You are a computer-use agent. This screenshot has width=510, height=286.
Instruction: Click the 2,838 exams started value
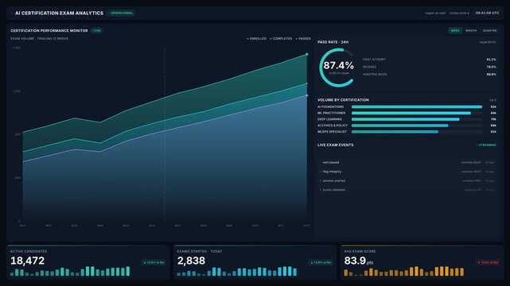tap(191, 261)
